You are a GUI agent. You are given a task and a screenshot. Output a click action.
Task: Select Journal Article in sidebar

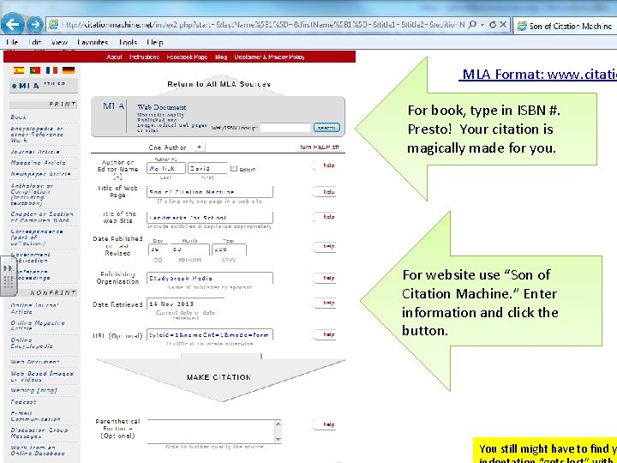[35, 152]
